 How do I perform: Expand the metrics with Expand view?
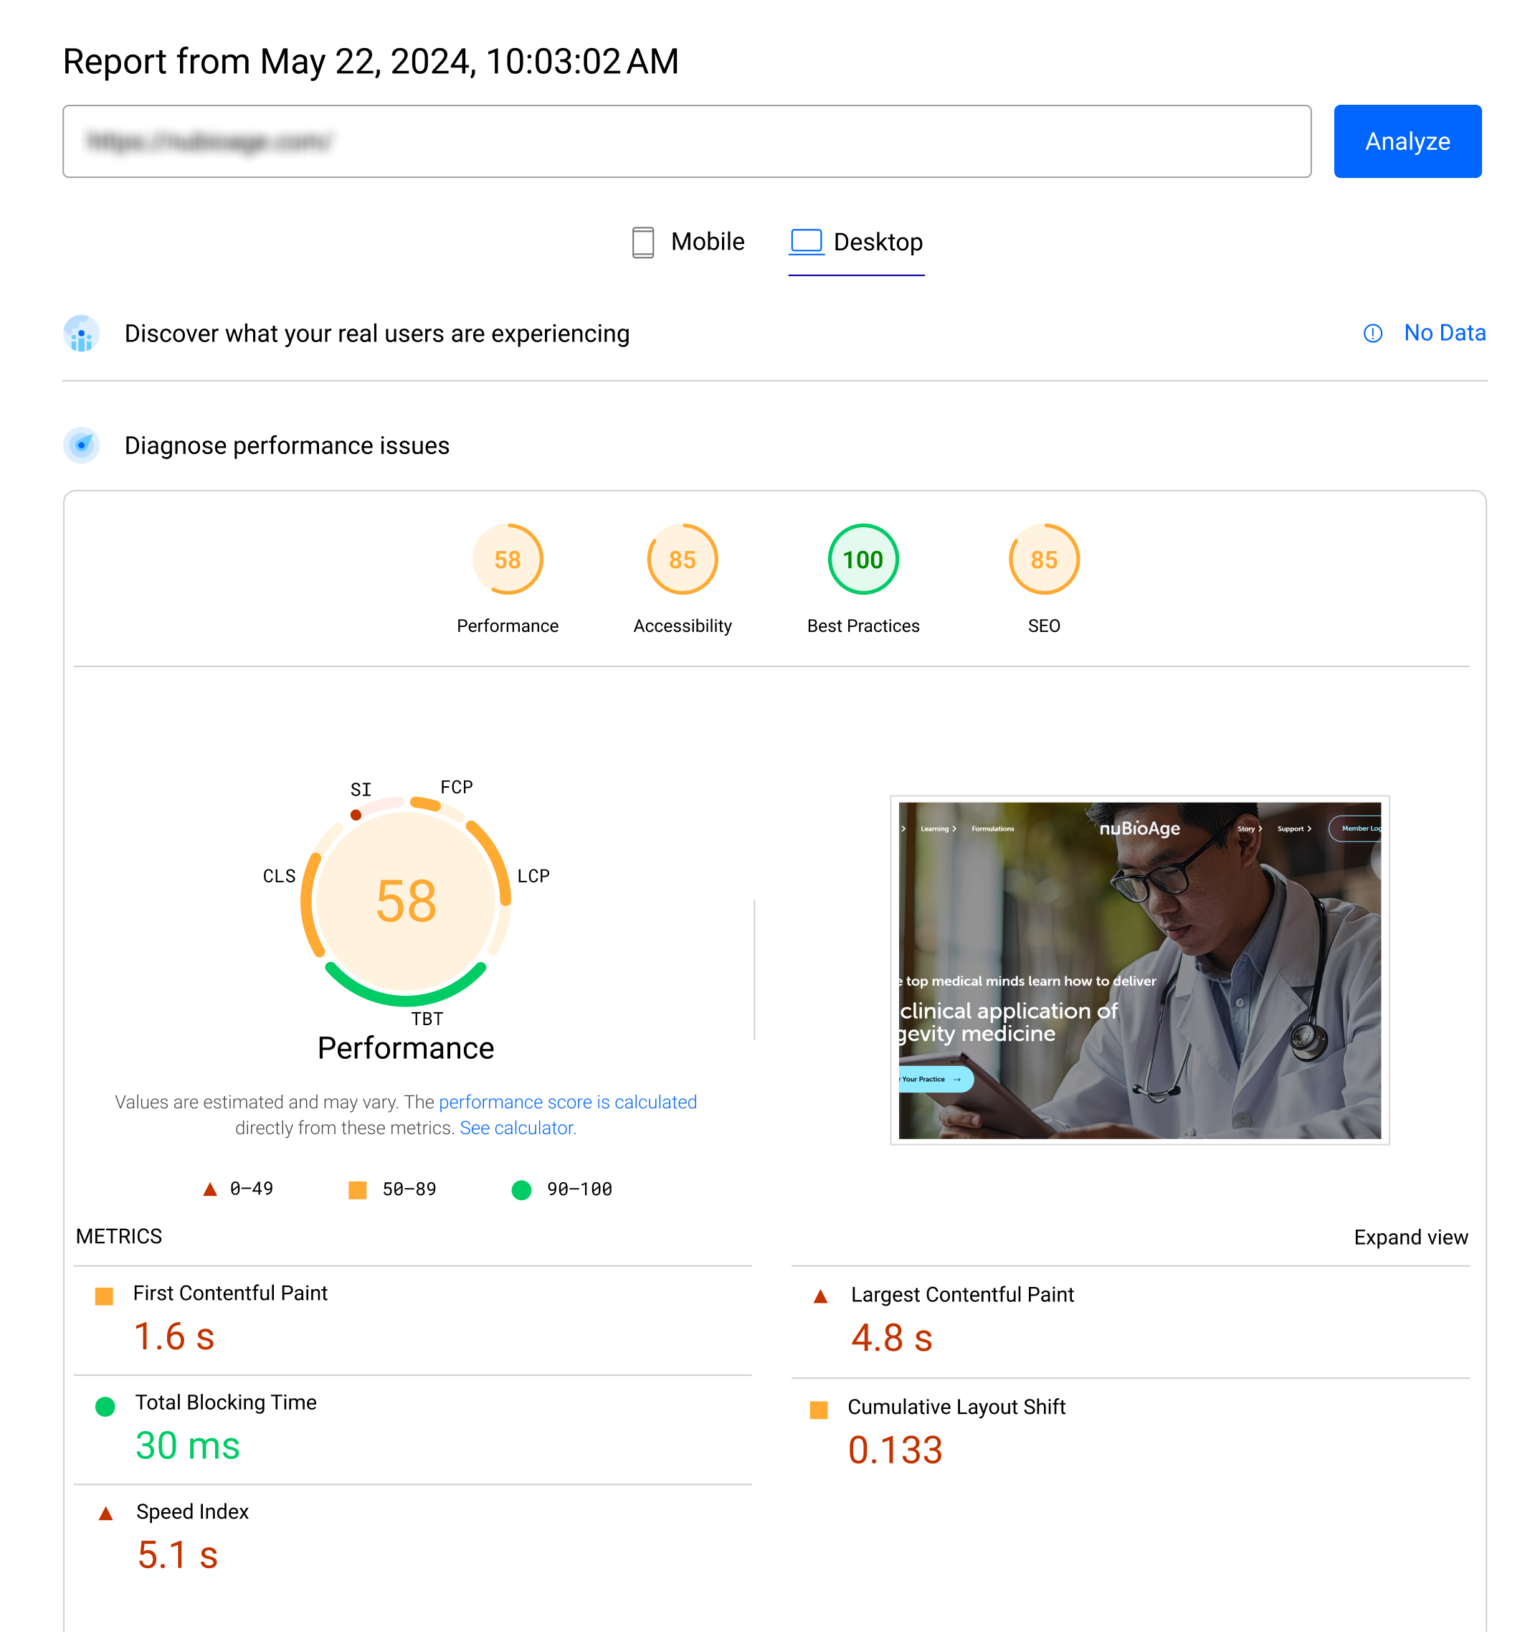click(x=1410, y=1237)
